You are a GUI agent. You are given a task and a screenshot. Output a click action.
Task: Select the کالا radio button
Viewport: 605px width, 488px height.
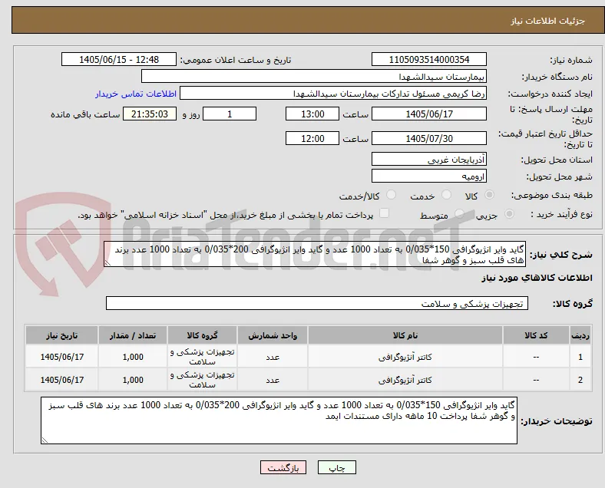pos(489,195)
